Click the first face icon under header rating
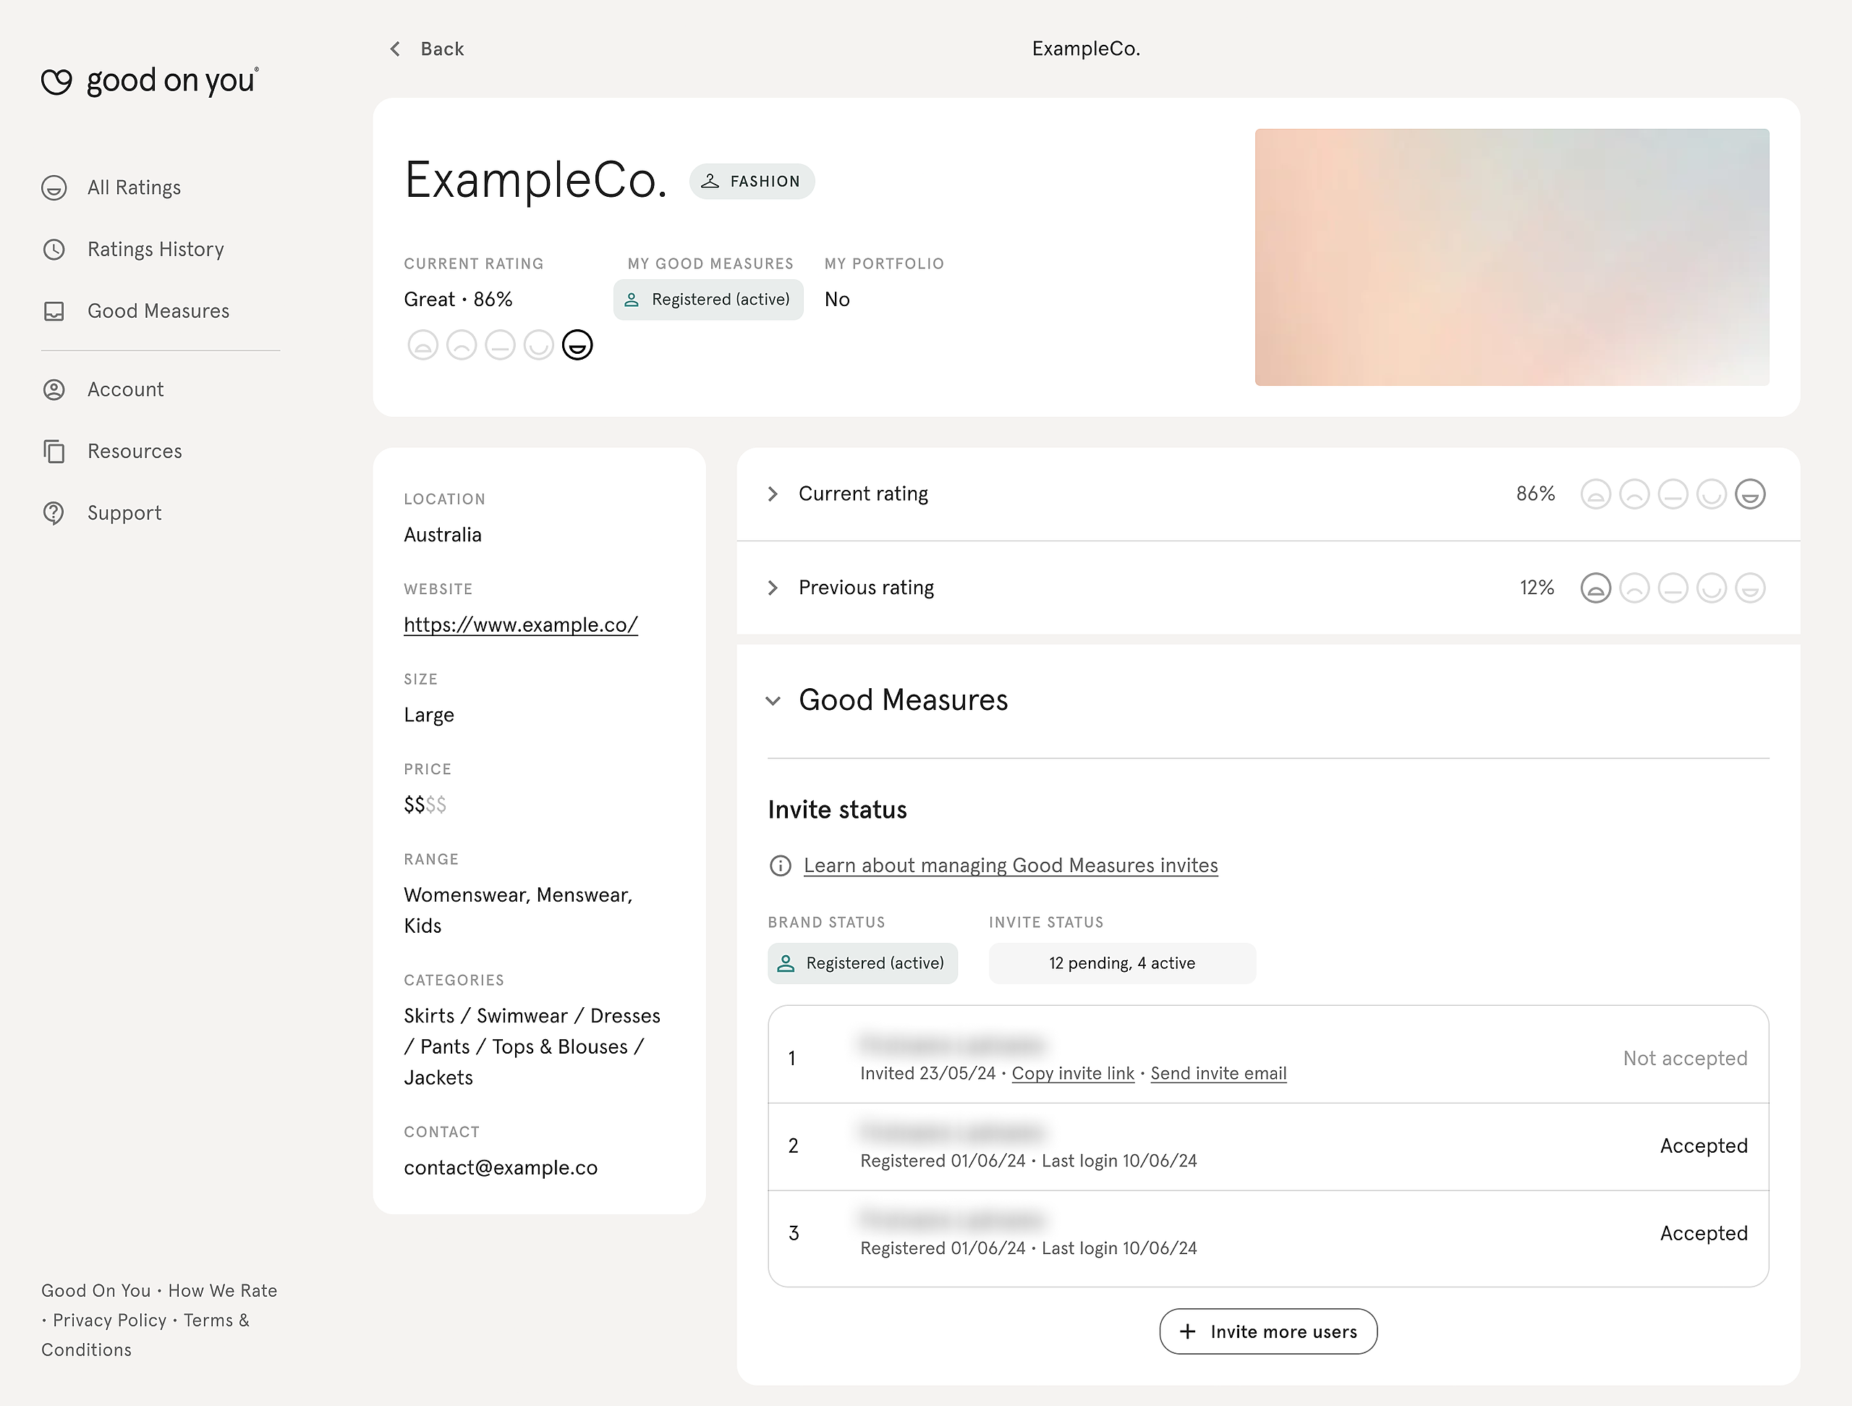Viewport: 1852px width, 1406px height. (422, 345)
